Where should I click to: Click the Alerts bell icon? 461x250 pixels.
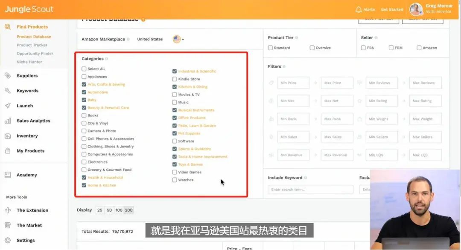(359, 9)
